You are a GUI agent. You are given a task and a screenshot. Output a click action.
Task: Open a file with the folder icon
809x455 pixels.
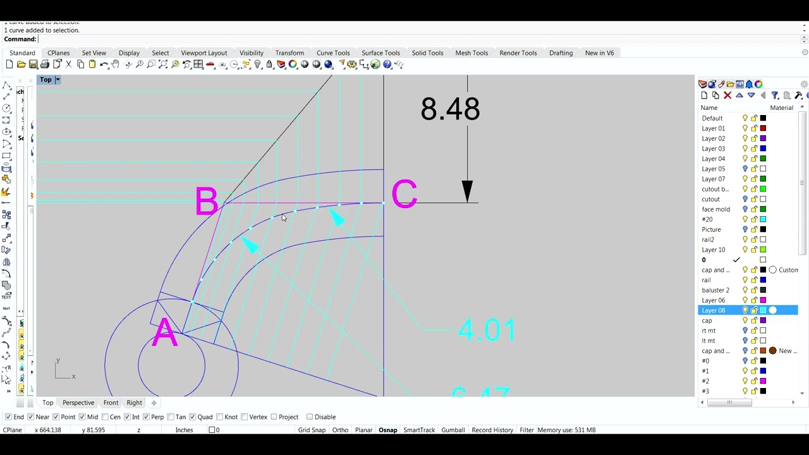pyautogui.click(x=21, y=64)
